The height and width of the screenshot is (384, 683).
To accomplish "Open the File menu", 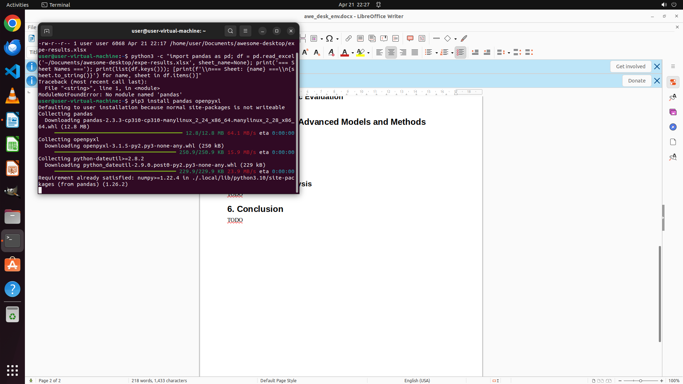I will coord(32,27).
